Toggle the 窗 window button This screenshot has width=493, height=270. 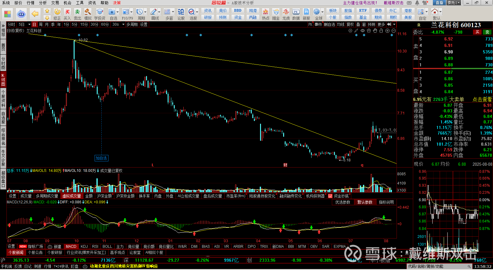click(364, 24)
